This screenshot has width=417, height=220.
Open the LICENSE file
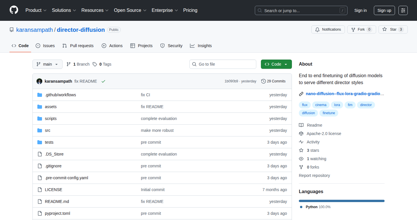(54, 190)
